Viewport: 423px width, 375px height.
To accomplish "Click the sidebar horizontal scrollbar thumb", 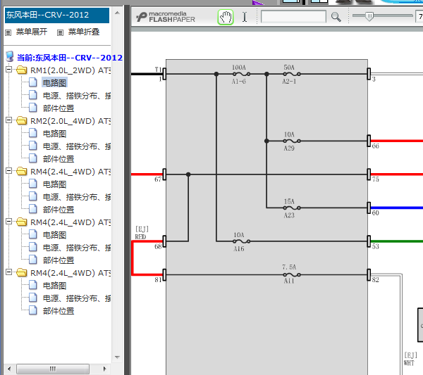I will [x=53, y=369].
